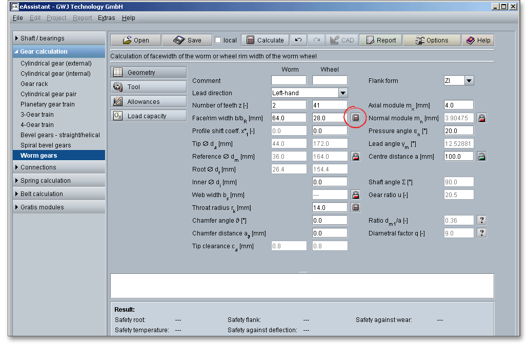Toggle the lock beside Normal module
The image size is (528, 344).
(x=482, y=118)
